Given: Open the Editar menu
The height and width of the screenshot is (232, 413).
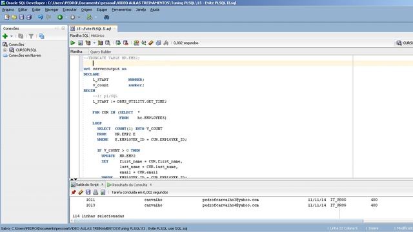Looking at the screenshot, I should 23,10.
